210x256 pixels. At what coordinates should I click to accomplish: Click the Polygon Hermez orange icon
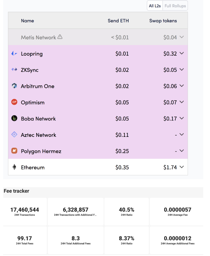pos(14,151)
